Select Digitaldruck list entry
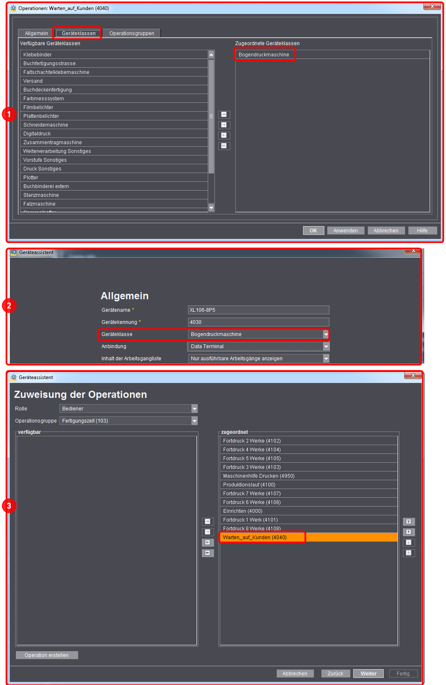Viewport: 446px width, 685px height. coord(114,134)
